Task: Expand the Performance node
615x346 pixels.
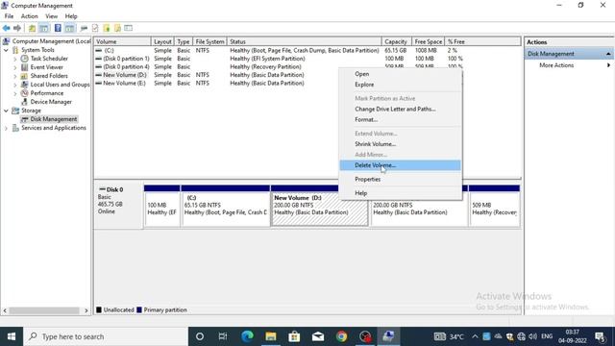Action: [x=15, y=93]
